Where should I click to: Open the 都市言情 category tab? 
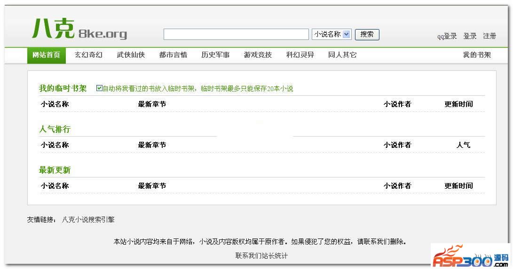[173, 55]
